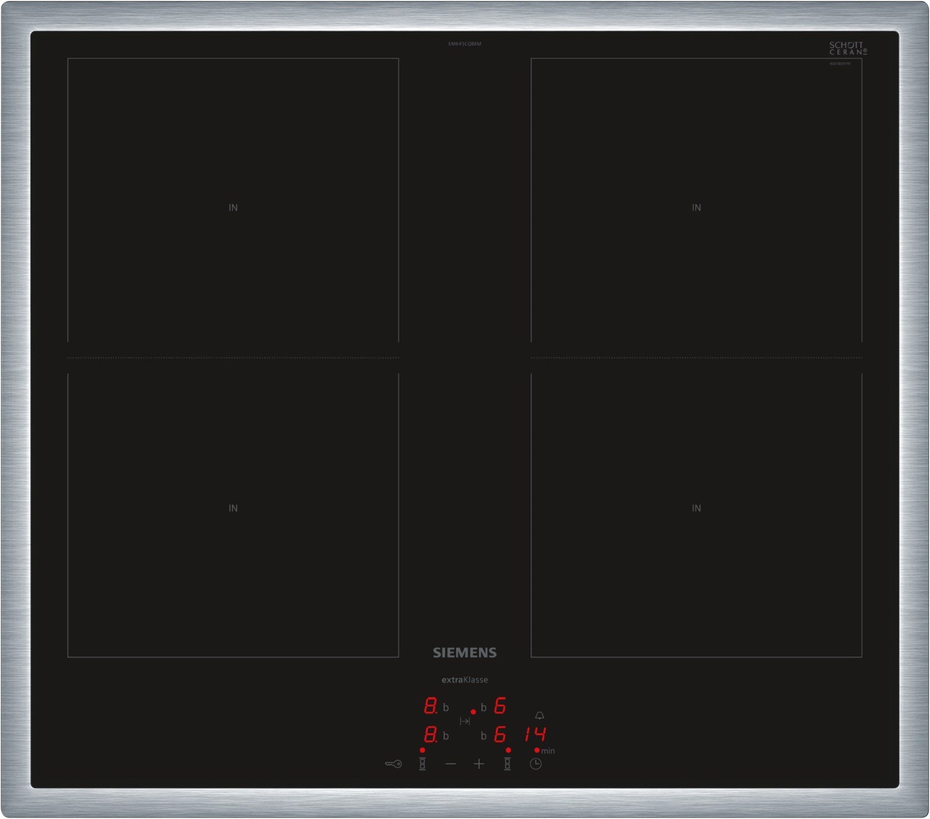Screen dimensions: 930x819
Task: Toggle the booster 'b' beside the lower-right display
Action: pos(484,736)
